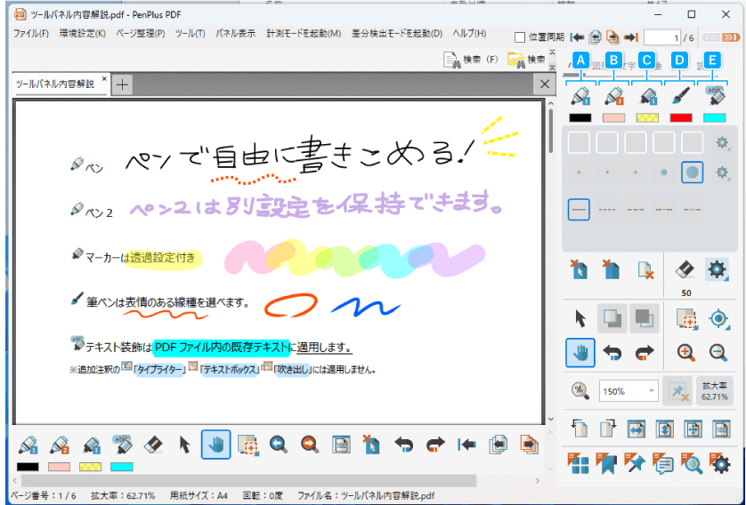Screen dimensions: 746x505
Task: Select the largest pen thickness dot
Action: pyautogui.click(x=693, y=172)
